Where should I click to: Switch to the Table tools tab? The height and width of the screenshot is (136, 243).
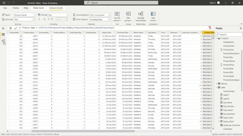[38, 8]
